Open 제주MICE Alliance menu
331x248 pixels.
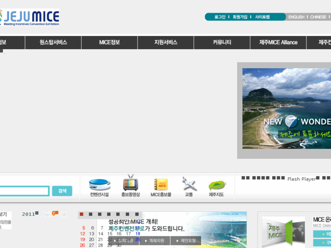278,42
